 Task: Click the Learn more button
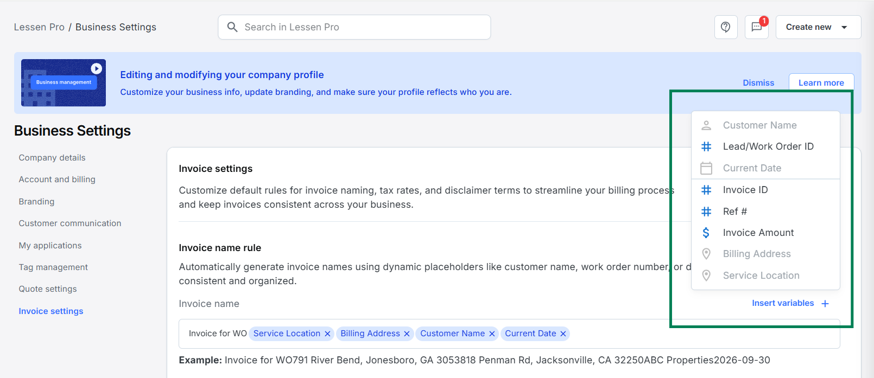821,83
